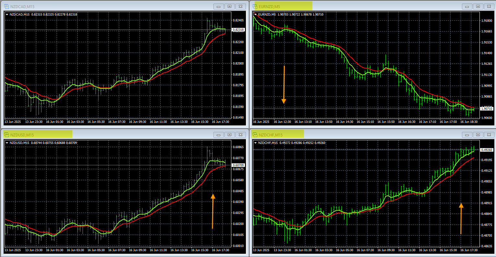Select the orange down arrow on EURNZD chart

pos(284,84)
